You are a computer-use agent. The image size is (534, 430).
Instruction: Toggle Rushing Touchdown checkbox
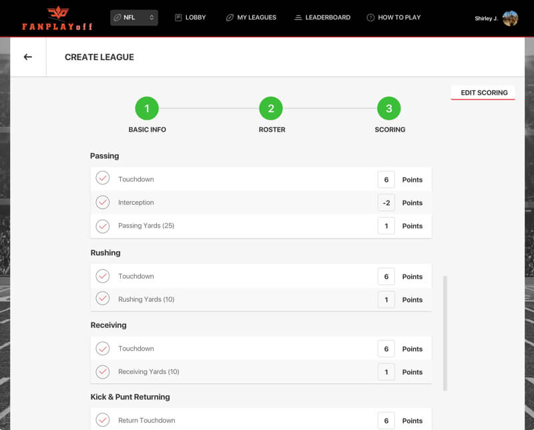[103, 276]
